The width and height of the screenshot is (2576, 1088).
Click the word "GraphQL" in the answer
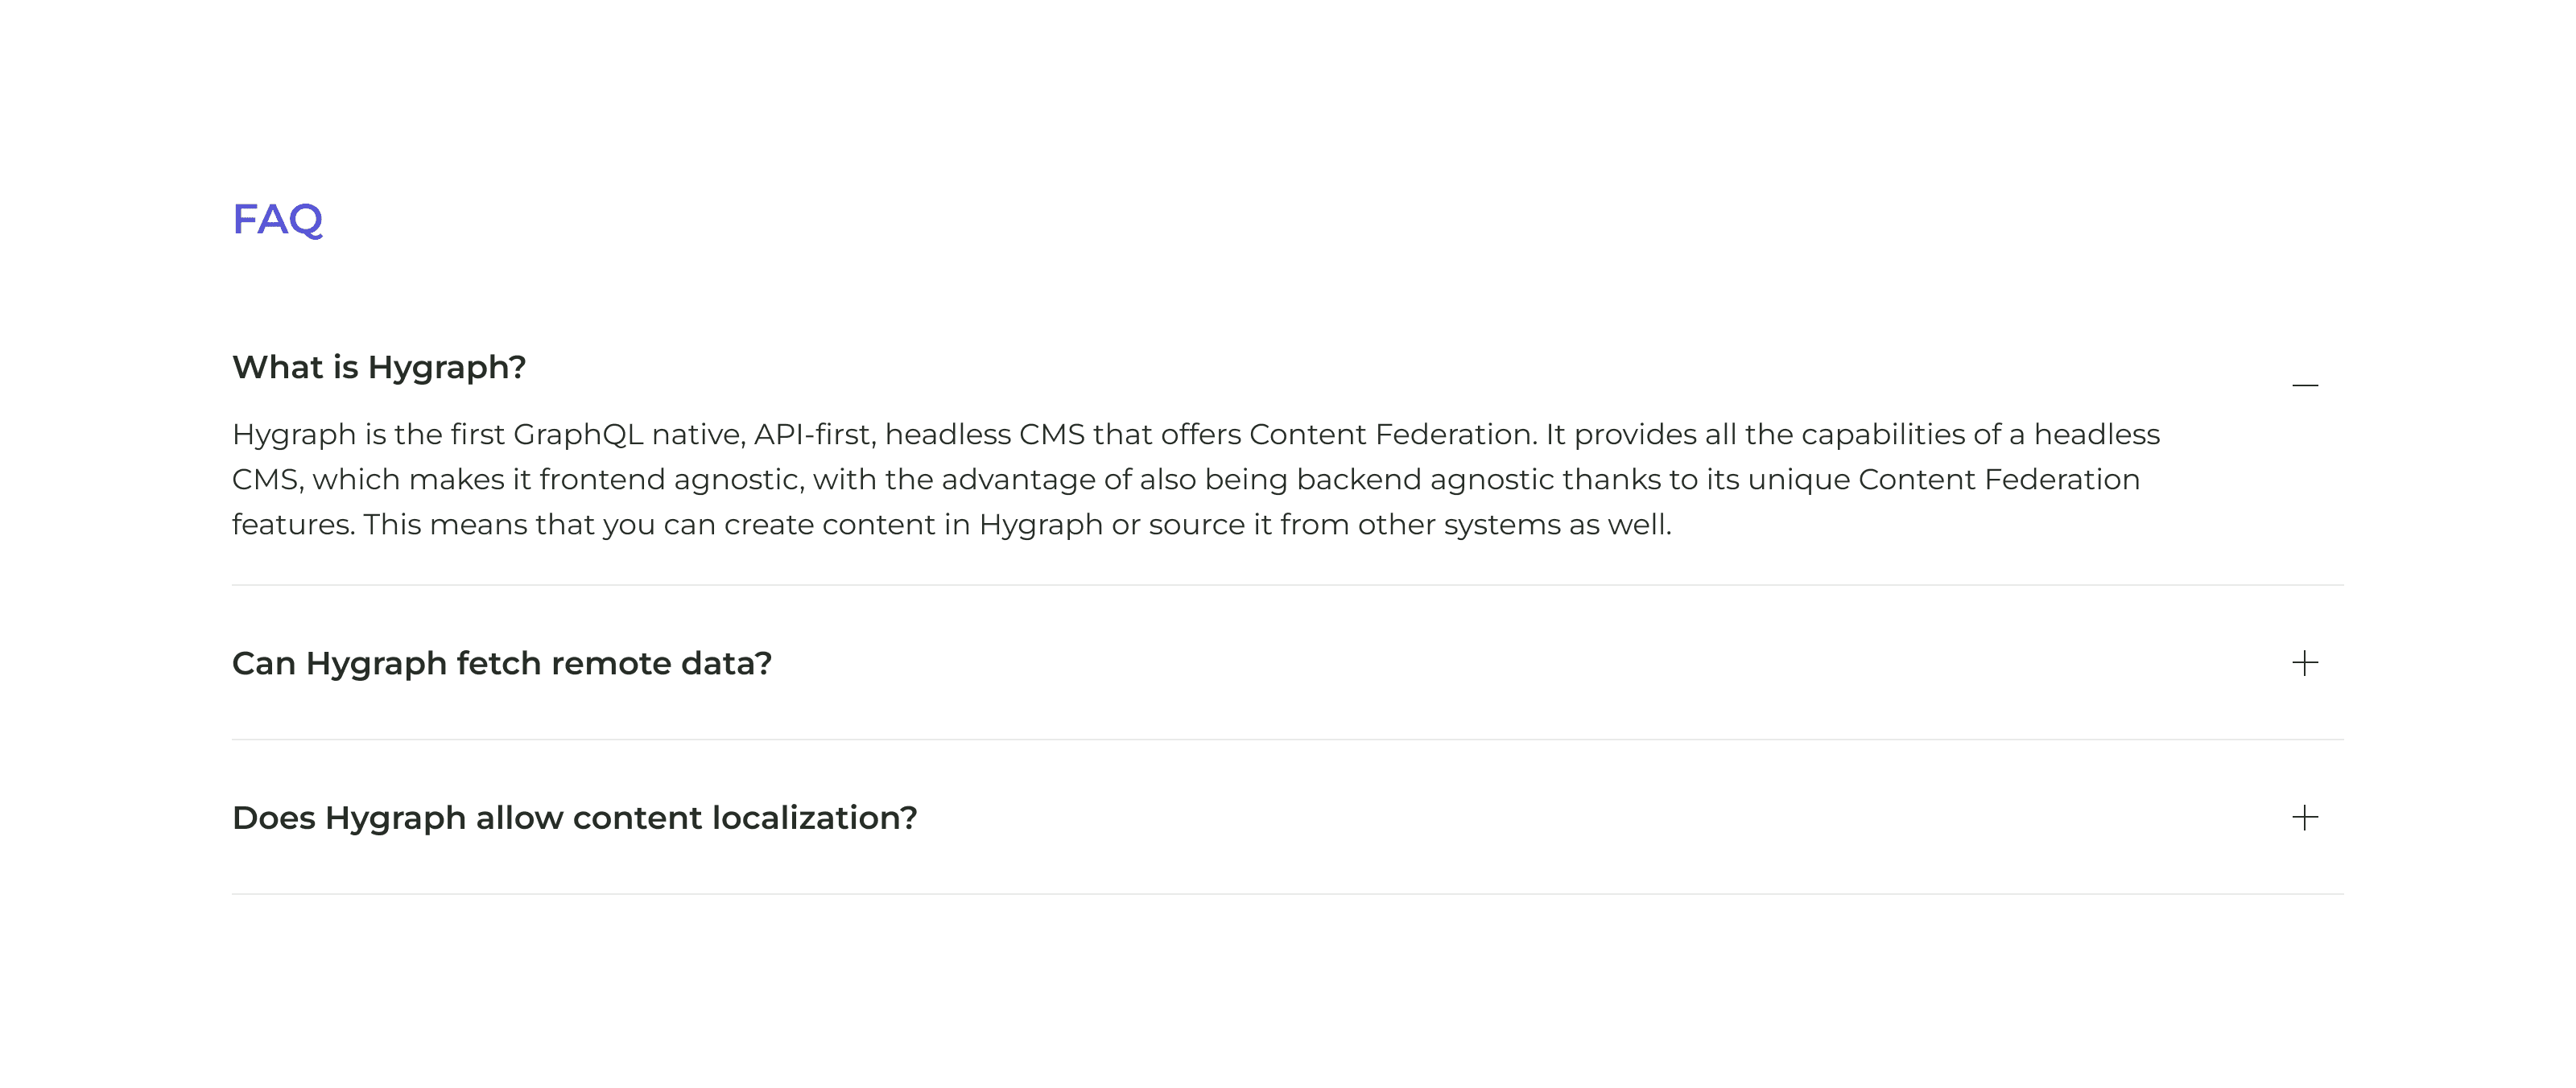(578, 435)
